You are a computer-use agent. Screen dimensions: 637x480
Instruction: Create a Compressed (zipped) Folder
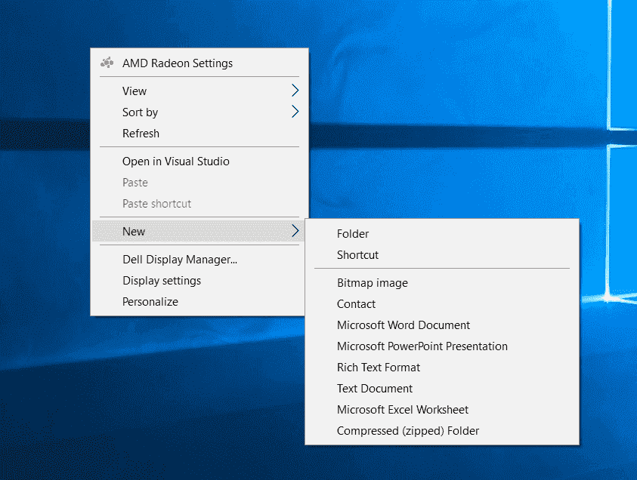442,430
